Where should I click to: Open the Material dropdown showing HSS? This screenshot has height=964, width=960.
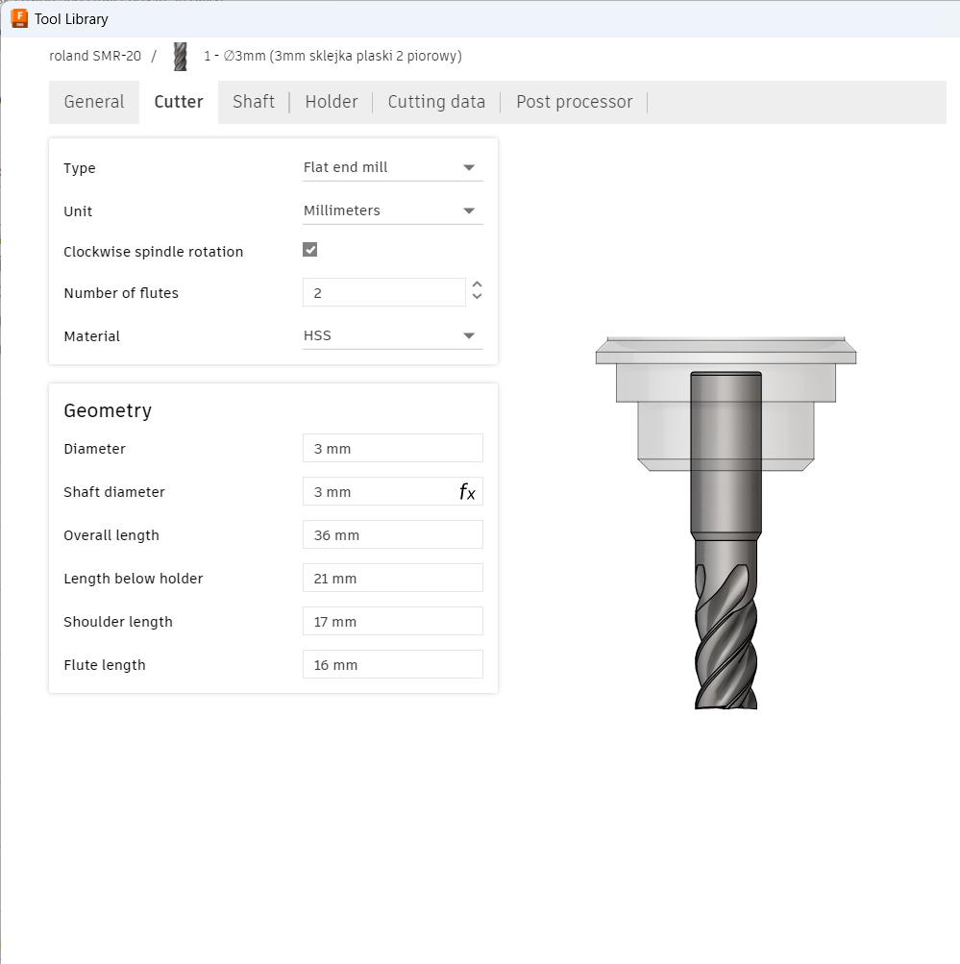(x=393, y=335)
